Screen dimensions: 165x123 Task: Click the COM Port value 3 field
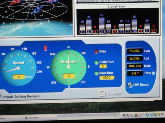click(x=103, y=66)
